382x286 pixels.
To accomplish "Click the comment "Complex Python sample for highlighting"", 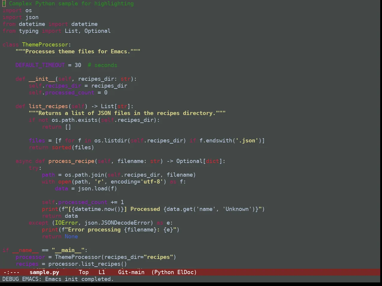I will 71,4.
